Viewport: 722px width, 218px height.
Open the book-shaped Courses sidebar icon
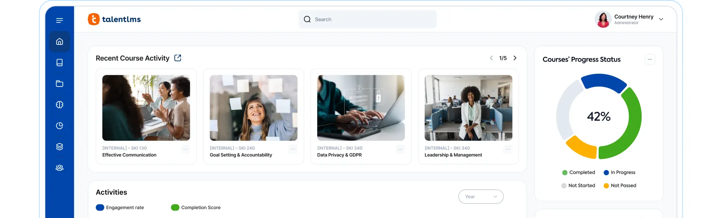tap(60, 63)
